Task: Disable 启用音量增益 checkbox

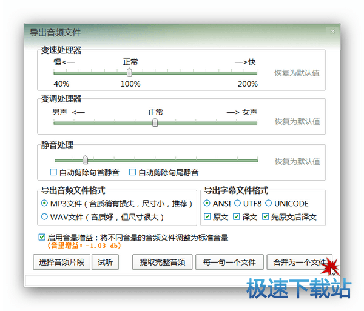Action: (42, 237)
